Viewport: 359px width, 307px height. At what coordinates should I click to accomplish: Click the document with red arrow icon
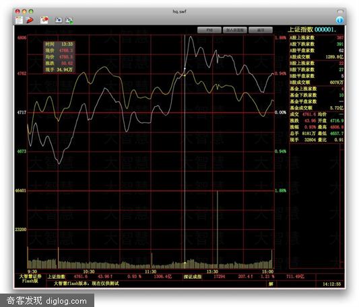(44, 20)
